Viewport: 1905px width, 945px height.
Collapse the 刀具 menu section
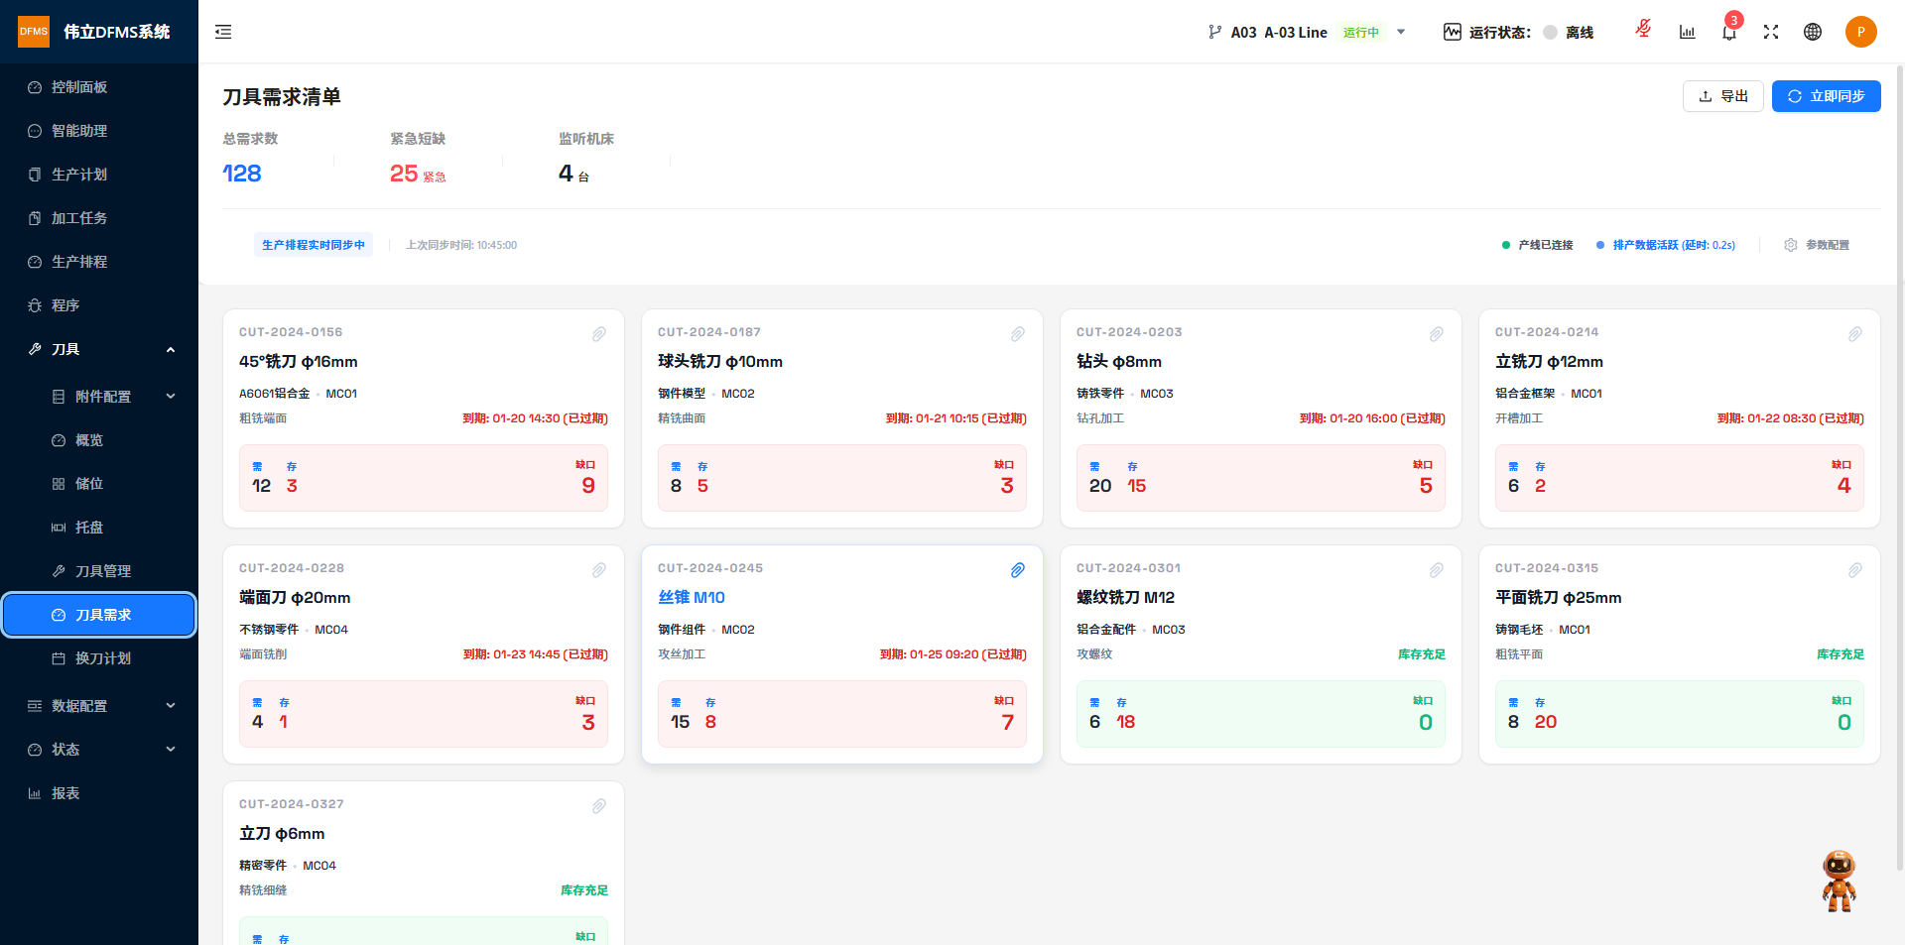(171, 349)
